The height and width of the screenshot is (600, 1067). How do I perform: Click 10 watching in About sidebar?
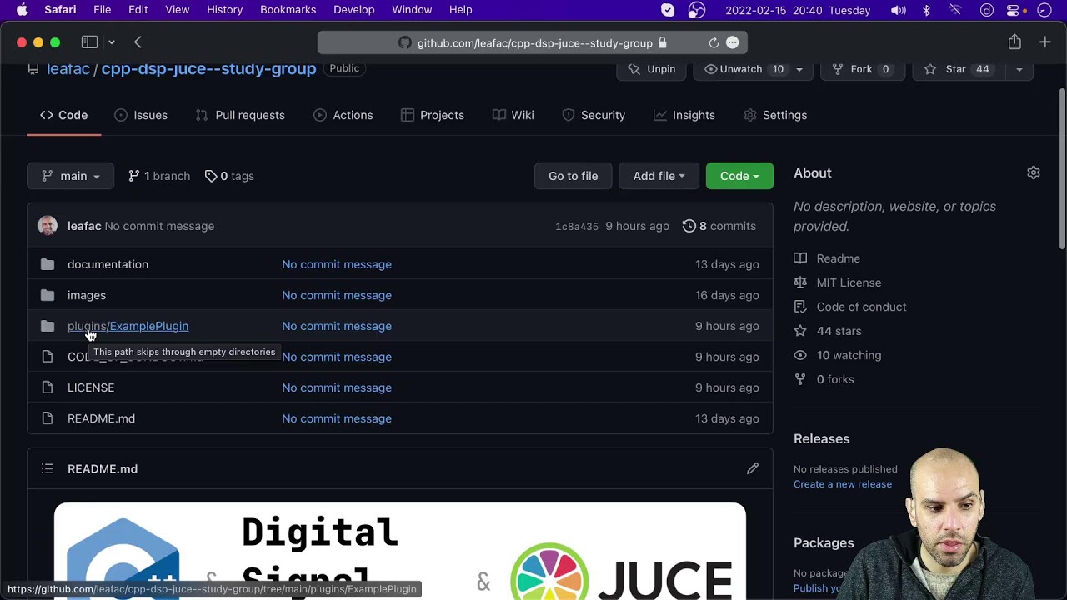click(x=849, y=355)
